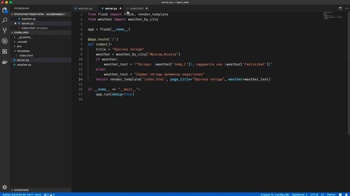Open weather.py from open editors list
This screenshot has height=196, width=350.
(x=28, y=19)
